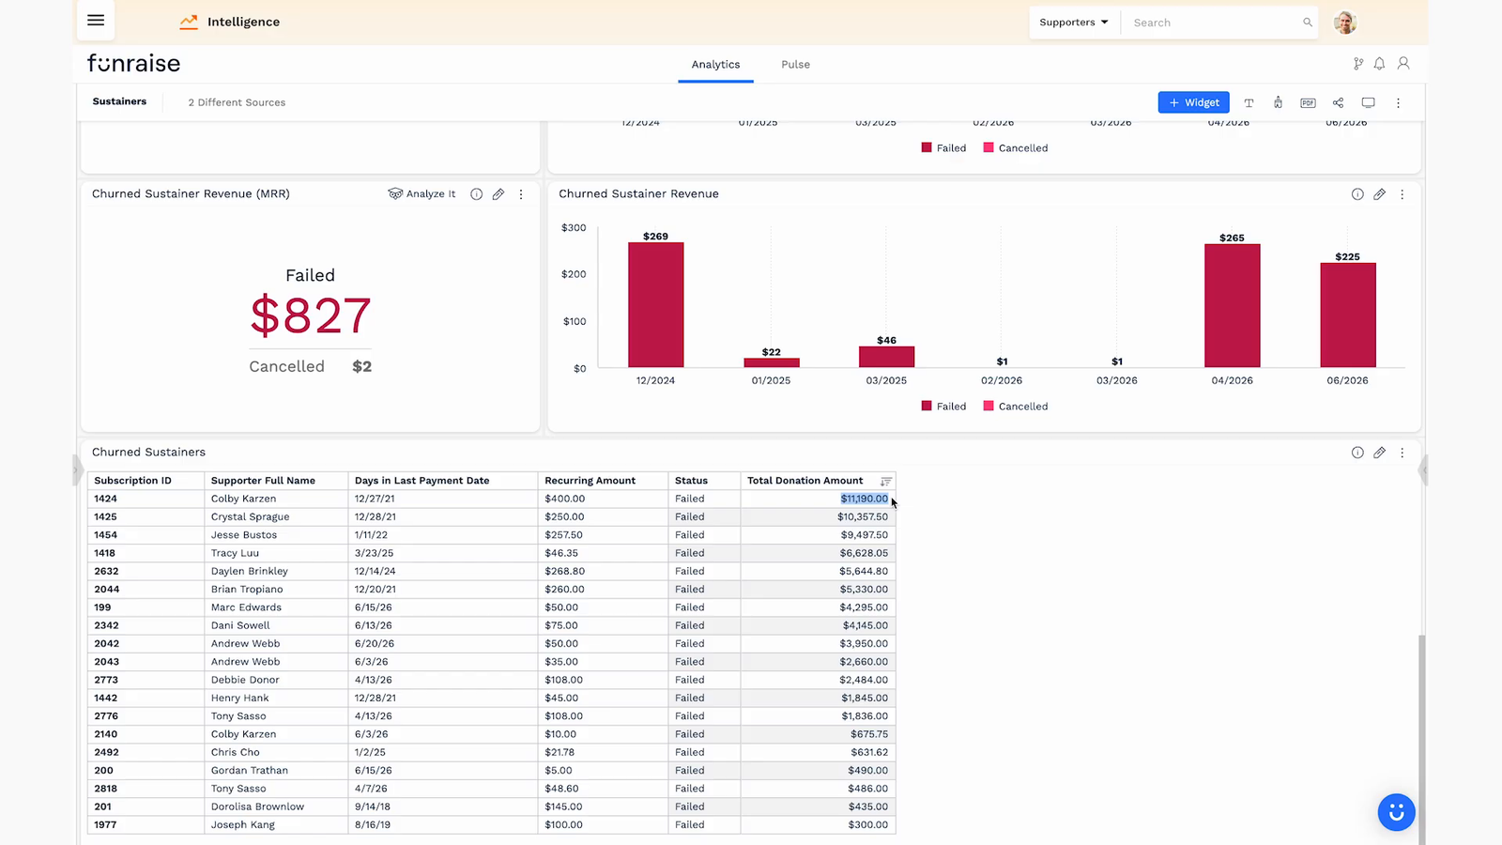Open the Supporters search scope dropdown
Viewport: 1502px width, 845px height.
tap(1074, 23)
